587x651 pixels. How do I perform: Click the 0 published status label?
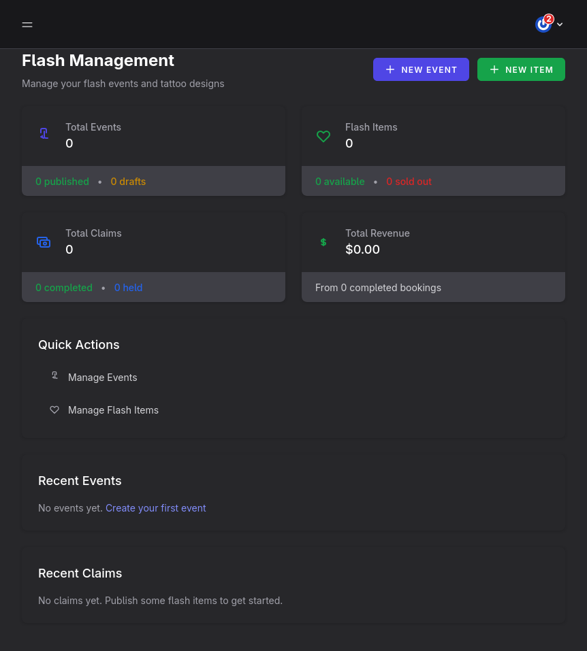tap(62, 181)
